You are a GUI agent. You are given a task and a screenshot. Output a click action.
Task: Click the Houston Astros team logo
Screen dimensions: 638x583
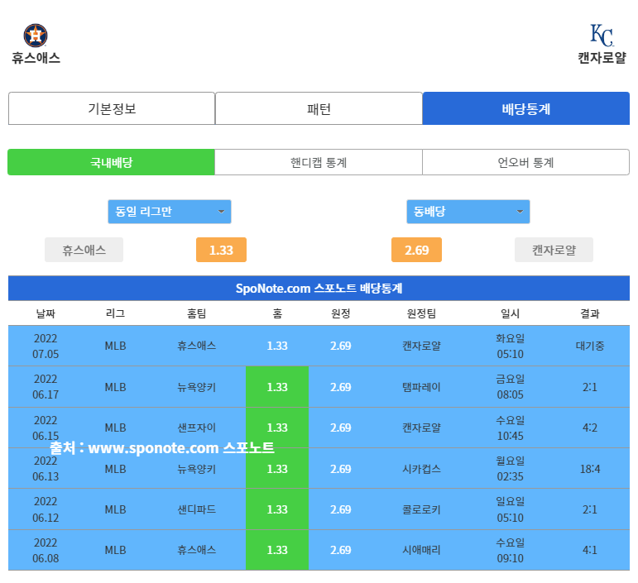(x=36, y=36)
